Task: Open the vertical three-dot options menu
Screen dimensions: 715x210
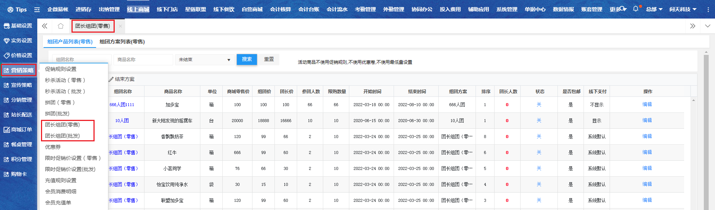Action: tap(708, 9)
